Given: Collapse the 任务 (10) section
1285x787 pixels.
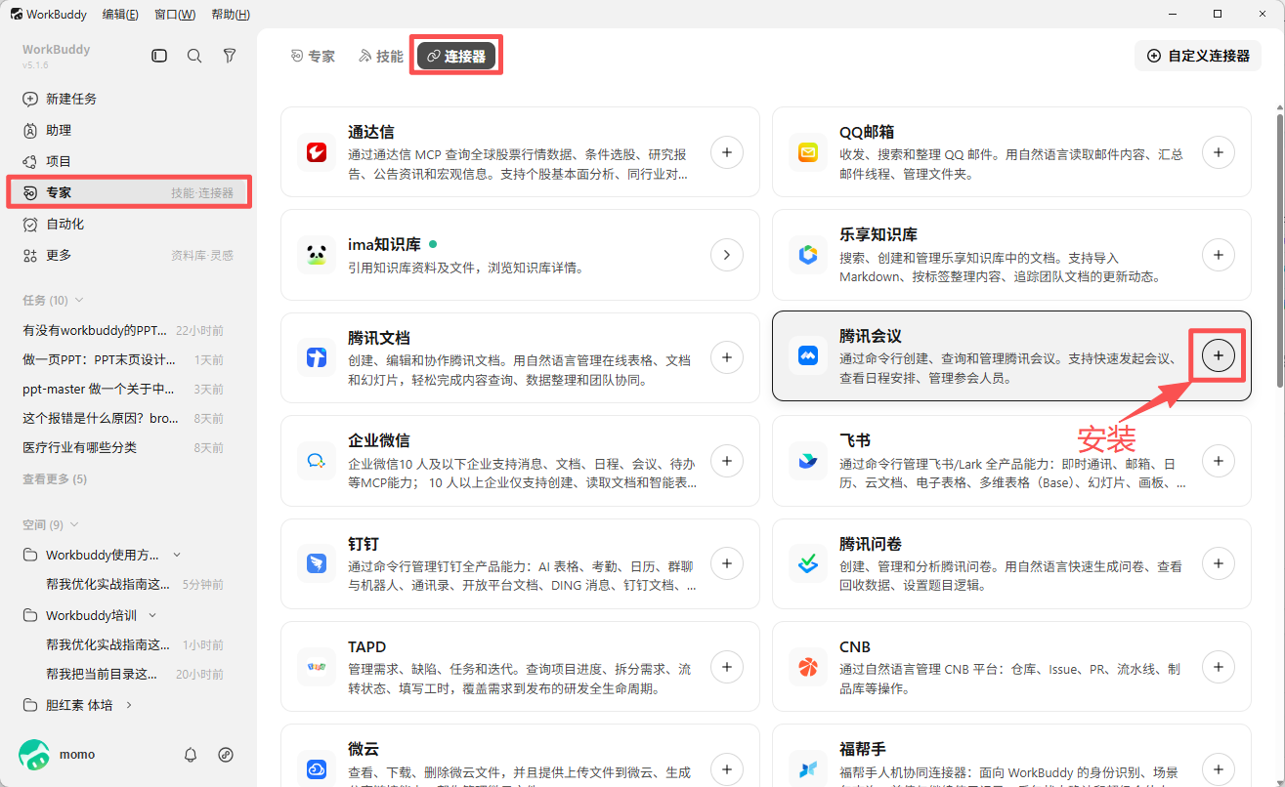Looking at the screenshot, I should tap(79, 300).
